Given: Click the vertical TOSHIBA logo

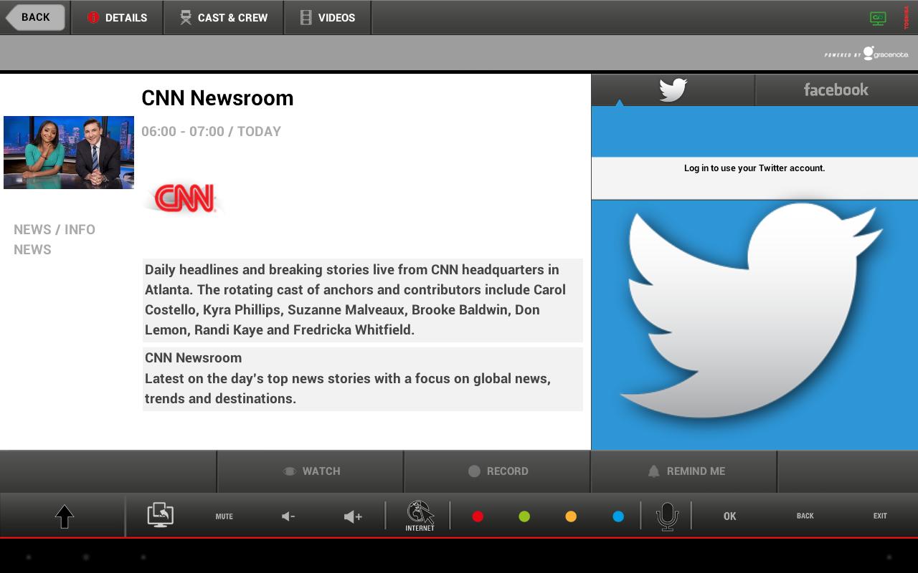Looking at the screenshot, I should pos(906,18).
